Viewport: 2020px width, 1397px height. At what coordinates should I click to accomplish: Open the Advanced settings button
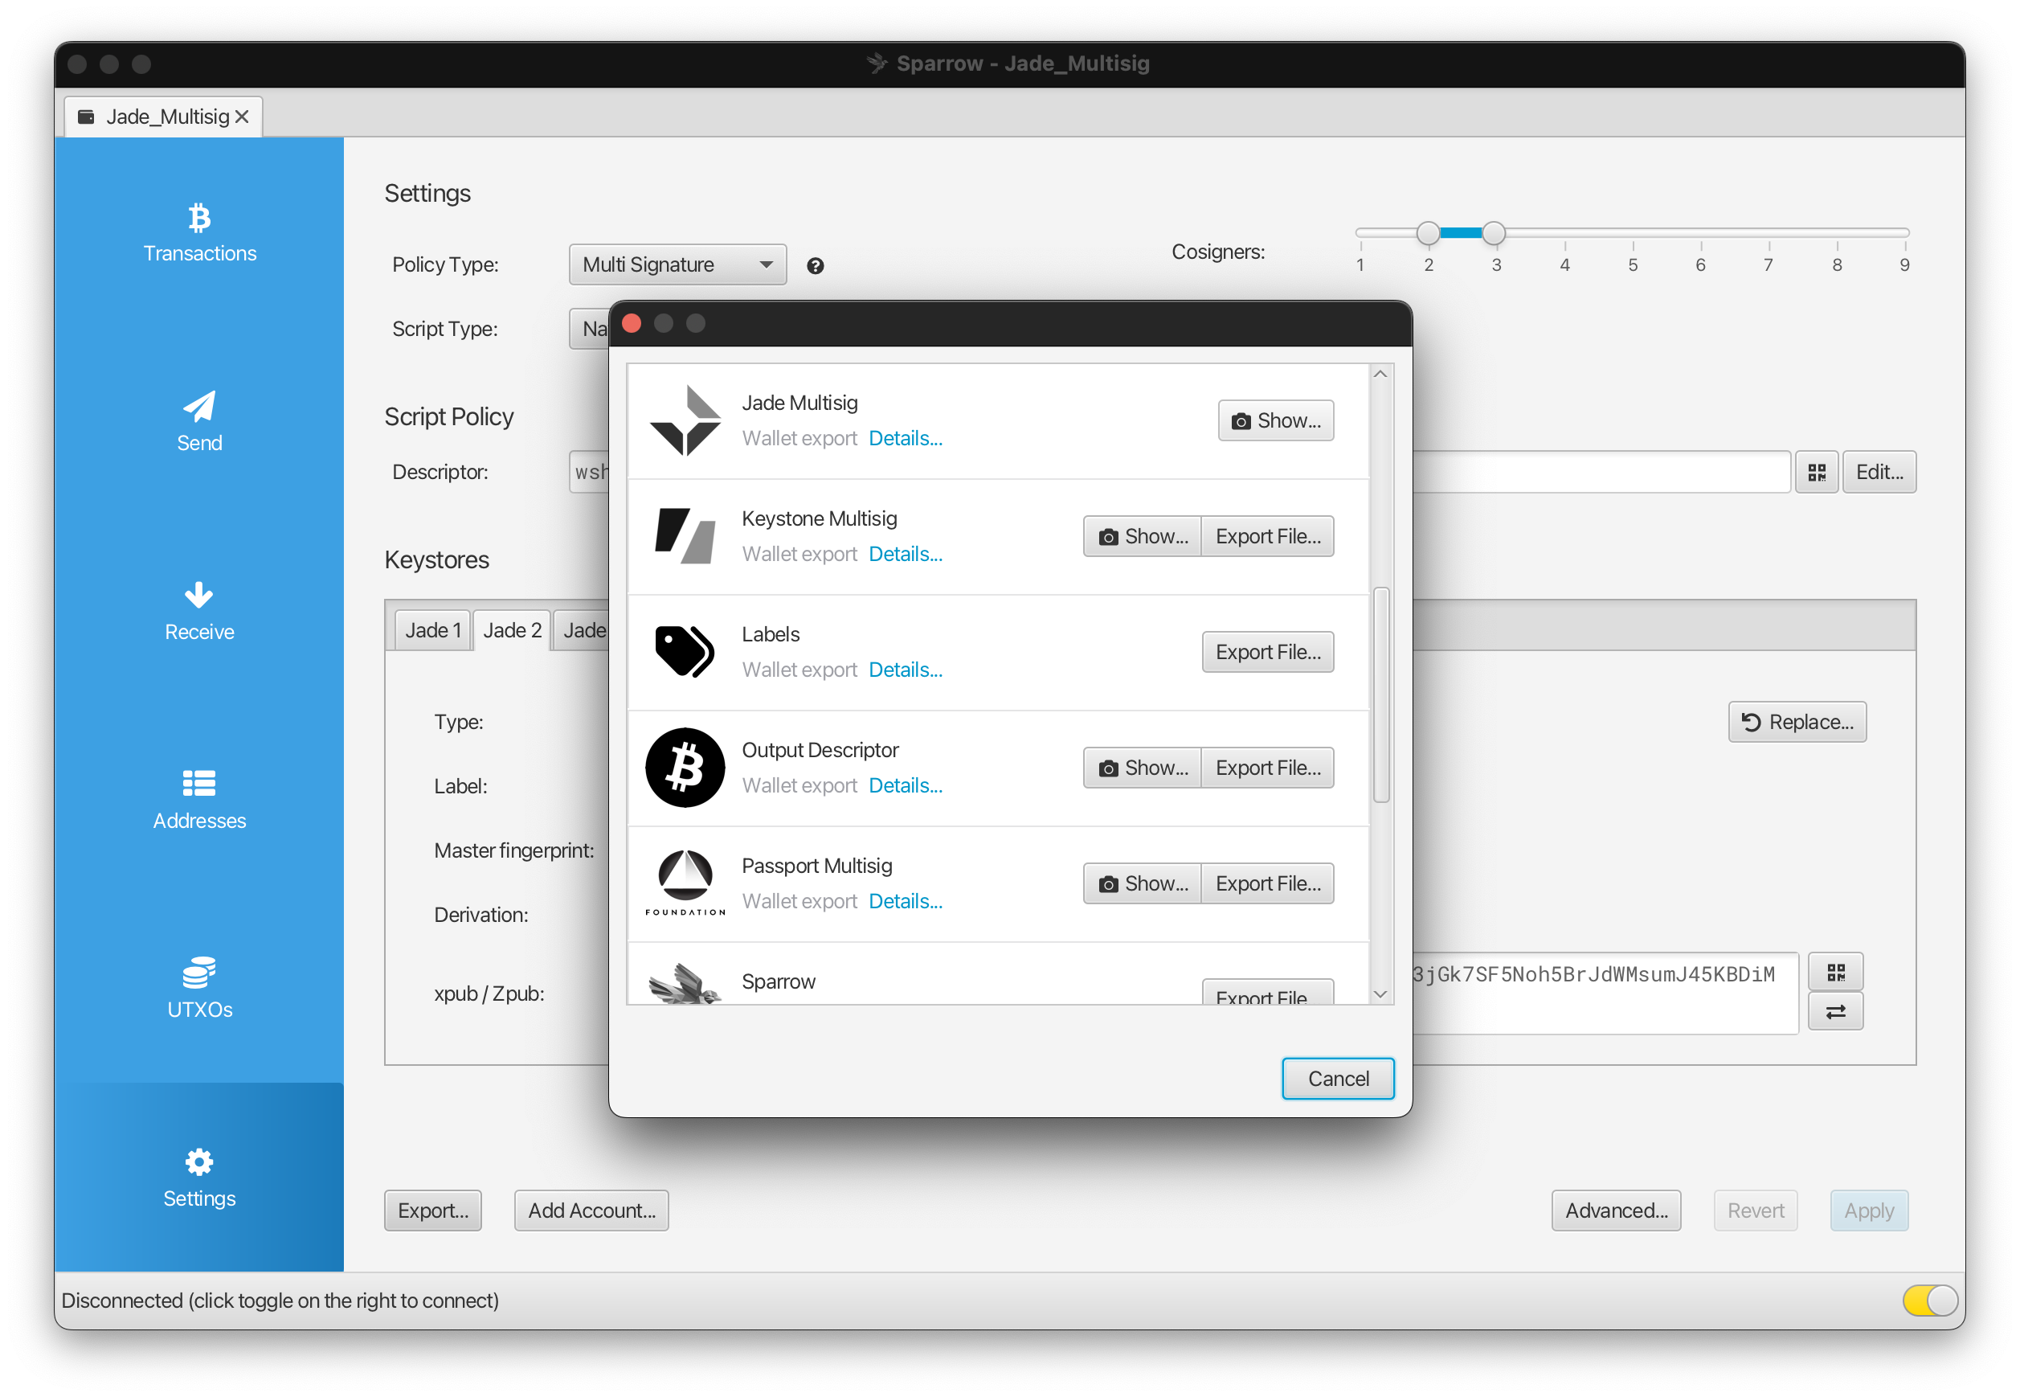(x=1616, y=1211)
